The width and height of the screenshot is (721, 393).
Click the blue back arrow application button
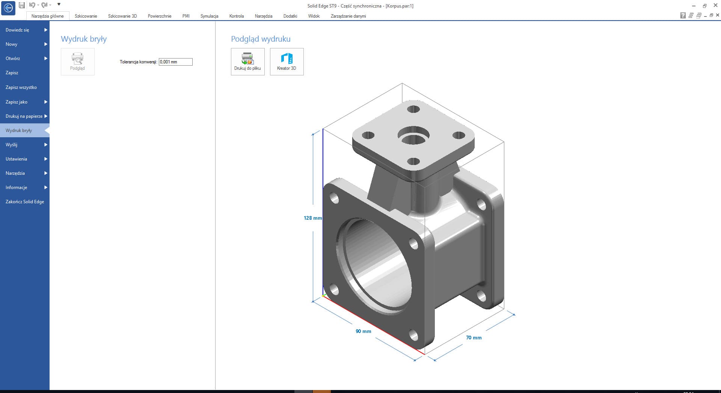pos(8,8)
